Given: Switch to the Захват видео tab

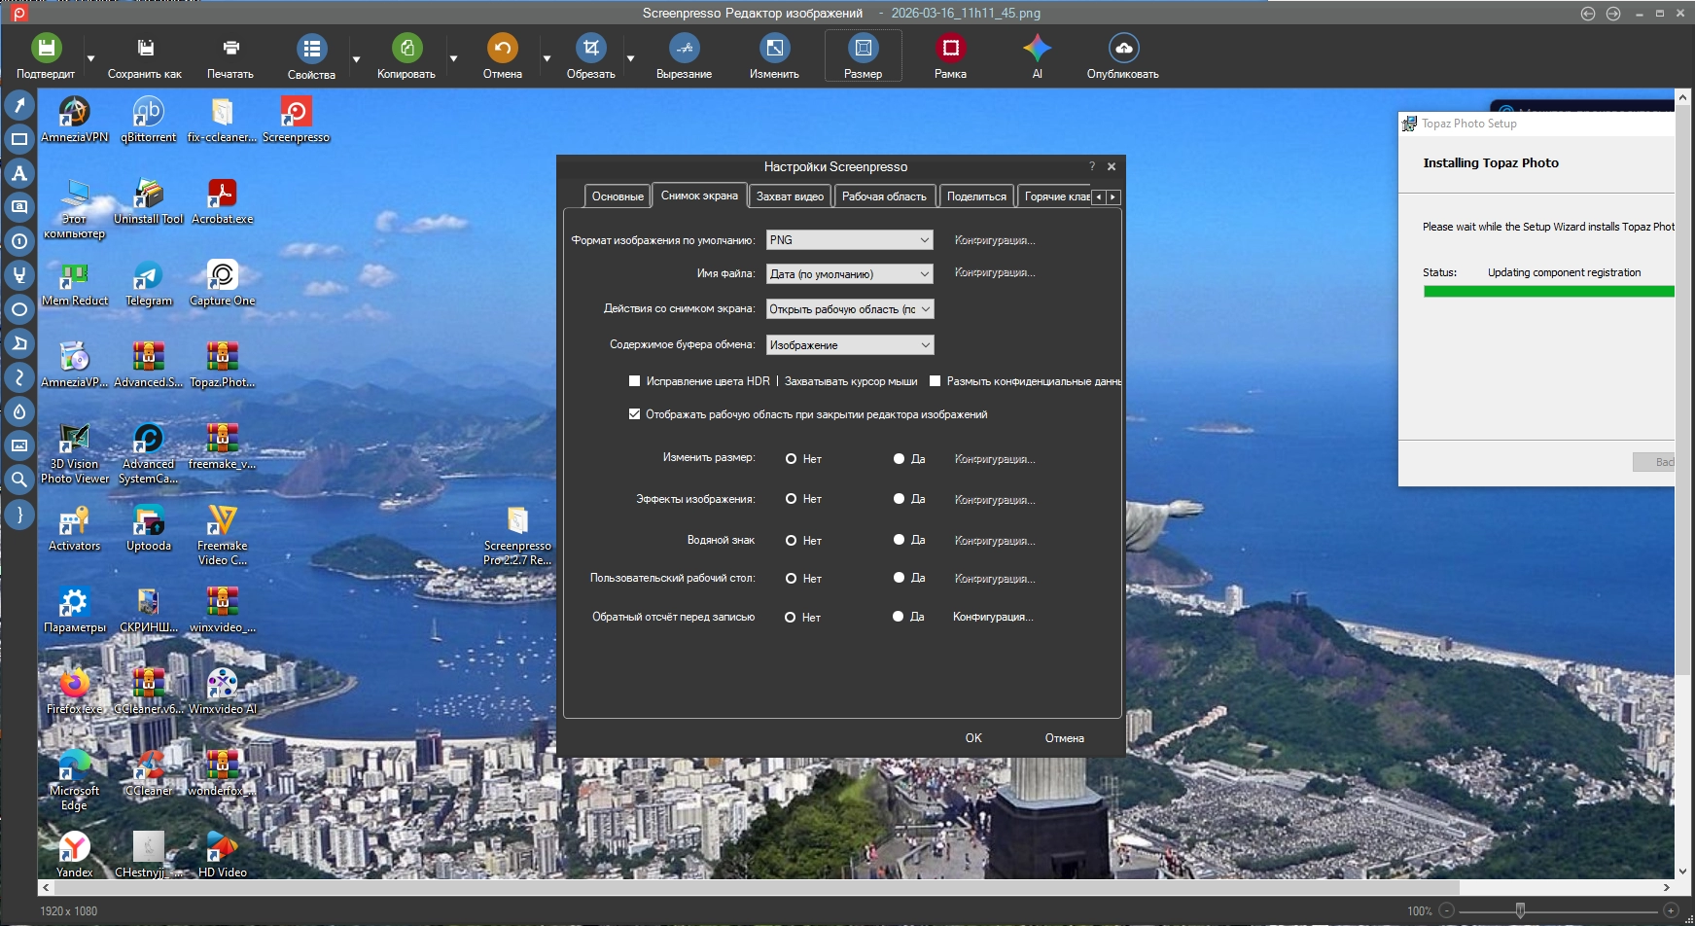Looking at the screenshot, I should click(x=790, y=196).
